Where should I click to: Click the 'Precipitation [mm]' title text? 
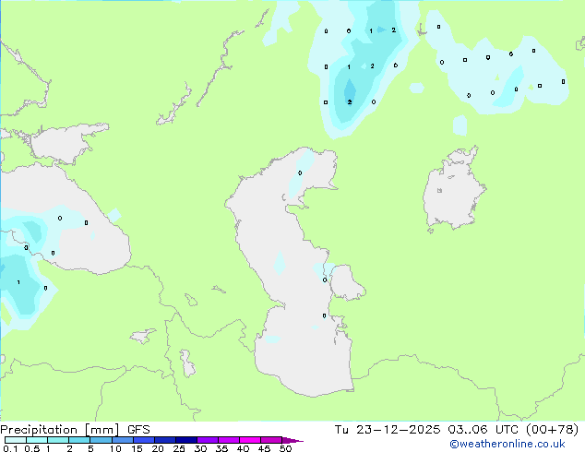tap(60, 430)
